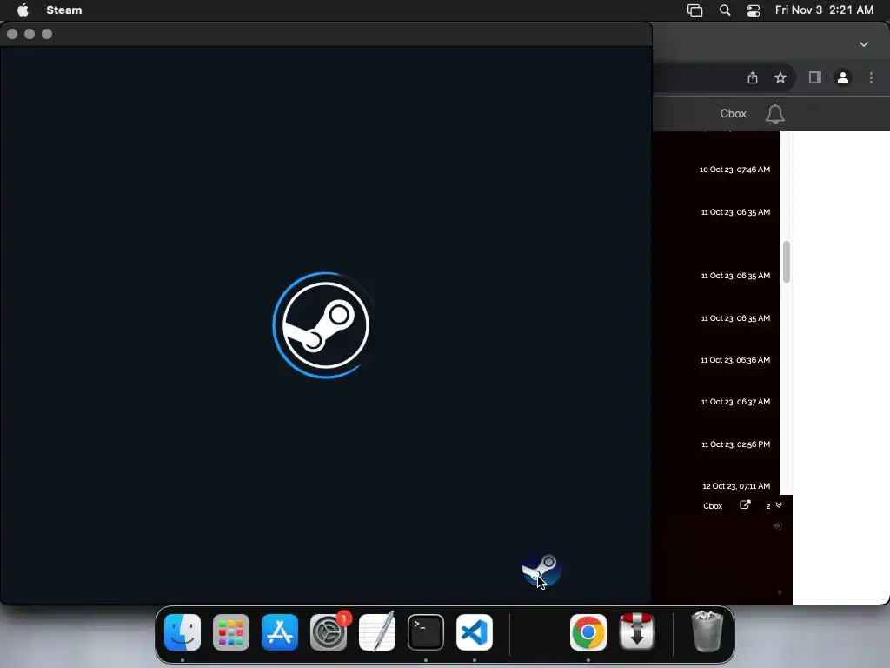Click the bouncing Steam icon
Viewport: 890px width, 668px height.
pyautogui.click(x=542, y=570)
